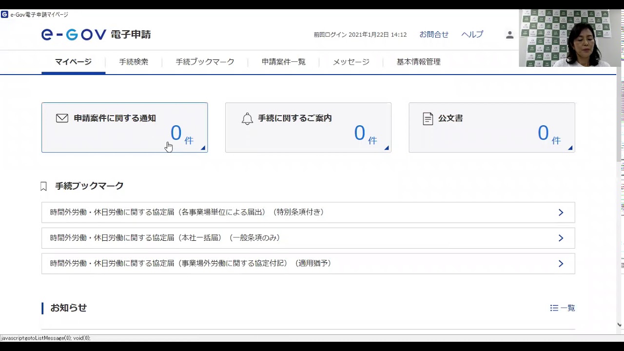Open the 基本情報管理 tab

[418, 62]
